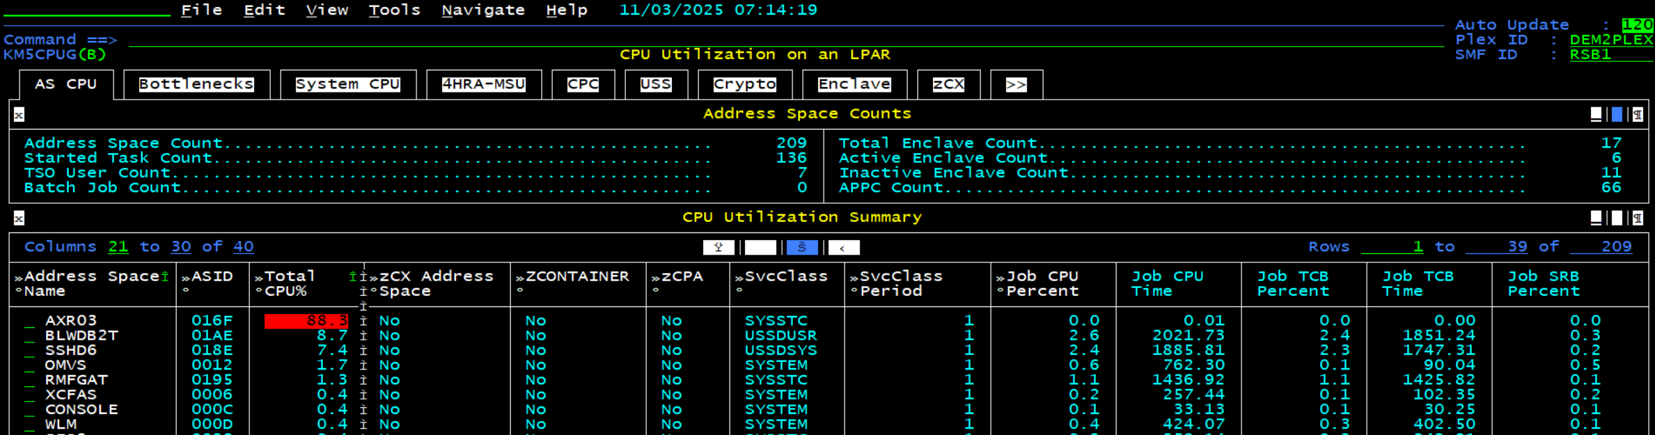1655x435 pixels.
Task: Click » icon beside zCPA header
Action: tap(656, 278)
